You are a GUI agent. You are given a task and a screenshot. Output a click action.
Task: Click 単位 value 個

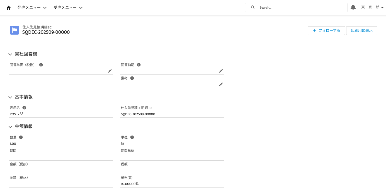123,143
